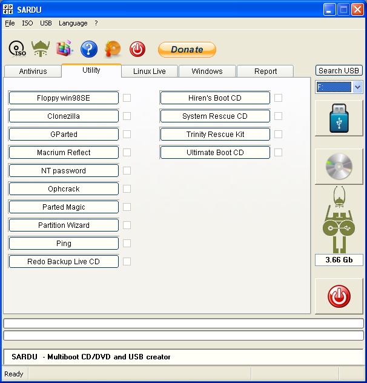367x383 pixels.
Task: Tick the Floppy win98SE checkbox
Action: 127,98
